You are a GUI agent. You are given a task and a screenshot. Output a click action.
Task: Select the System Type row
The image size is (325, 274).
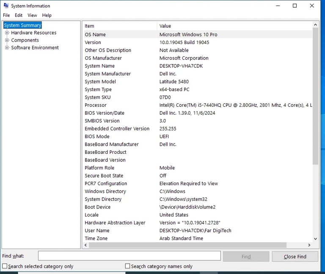198,89
